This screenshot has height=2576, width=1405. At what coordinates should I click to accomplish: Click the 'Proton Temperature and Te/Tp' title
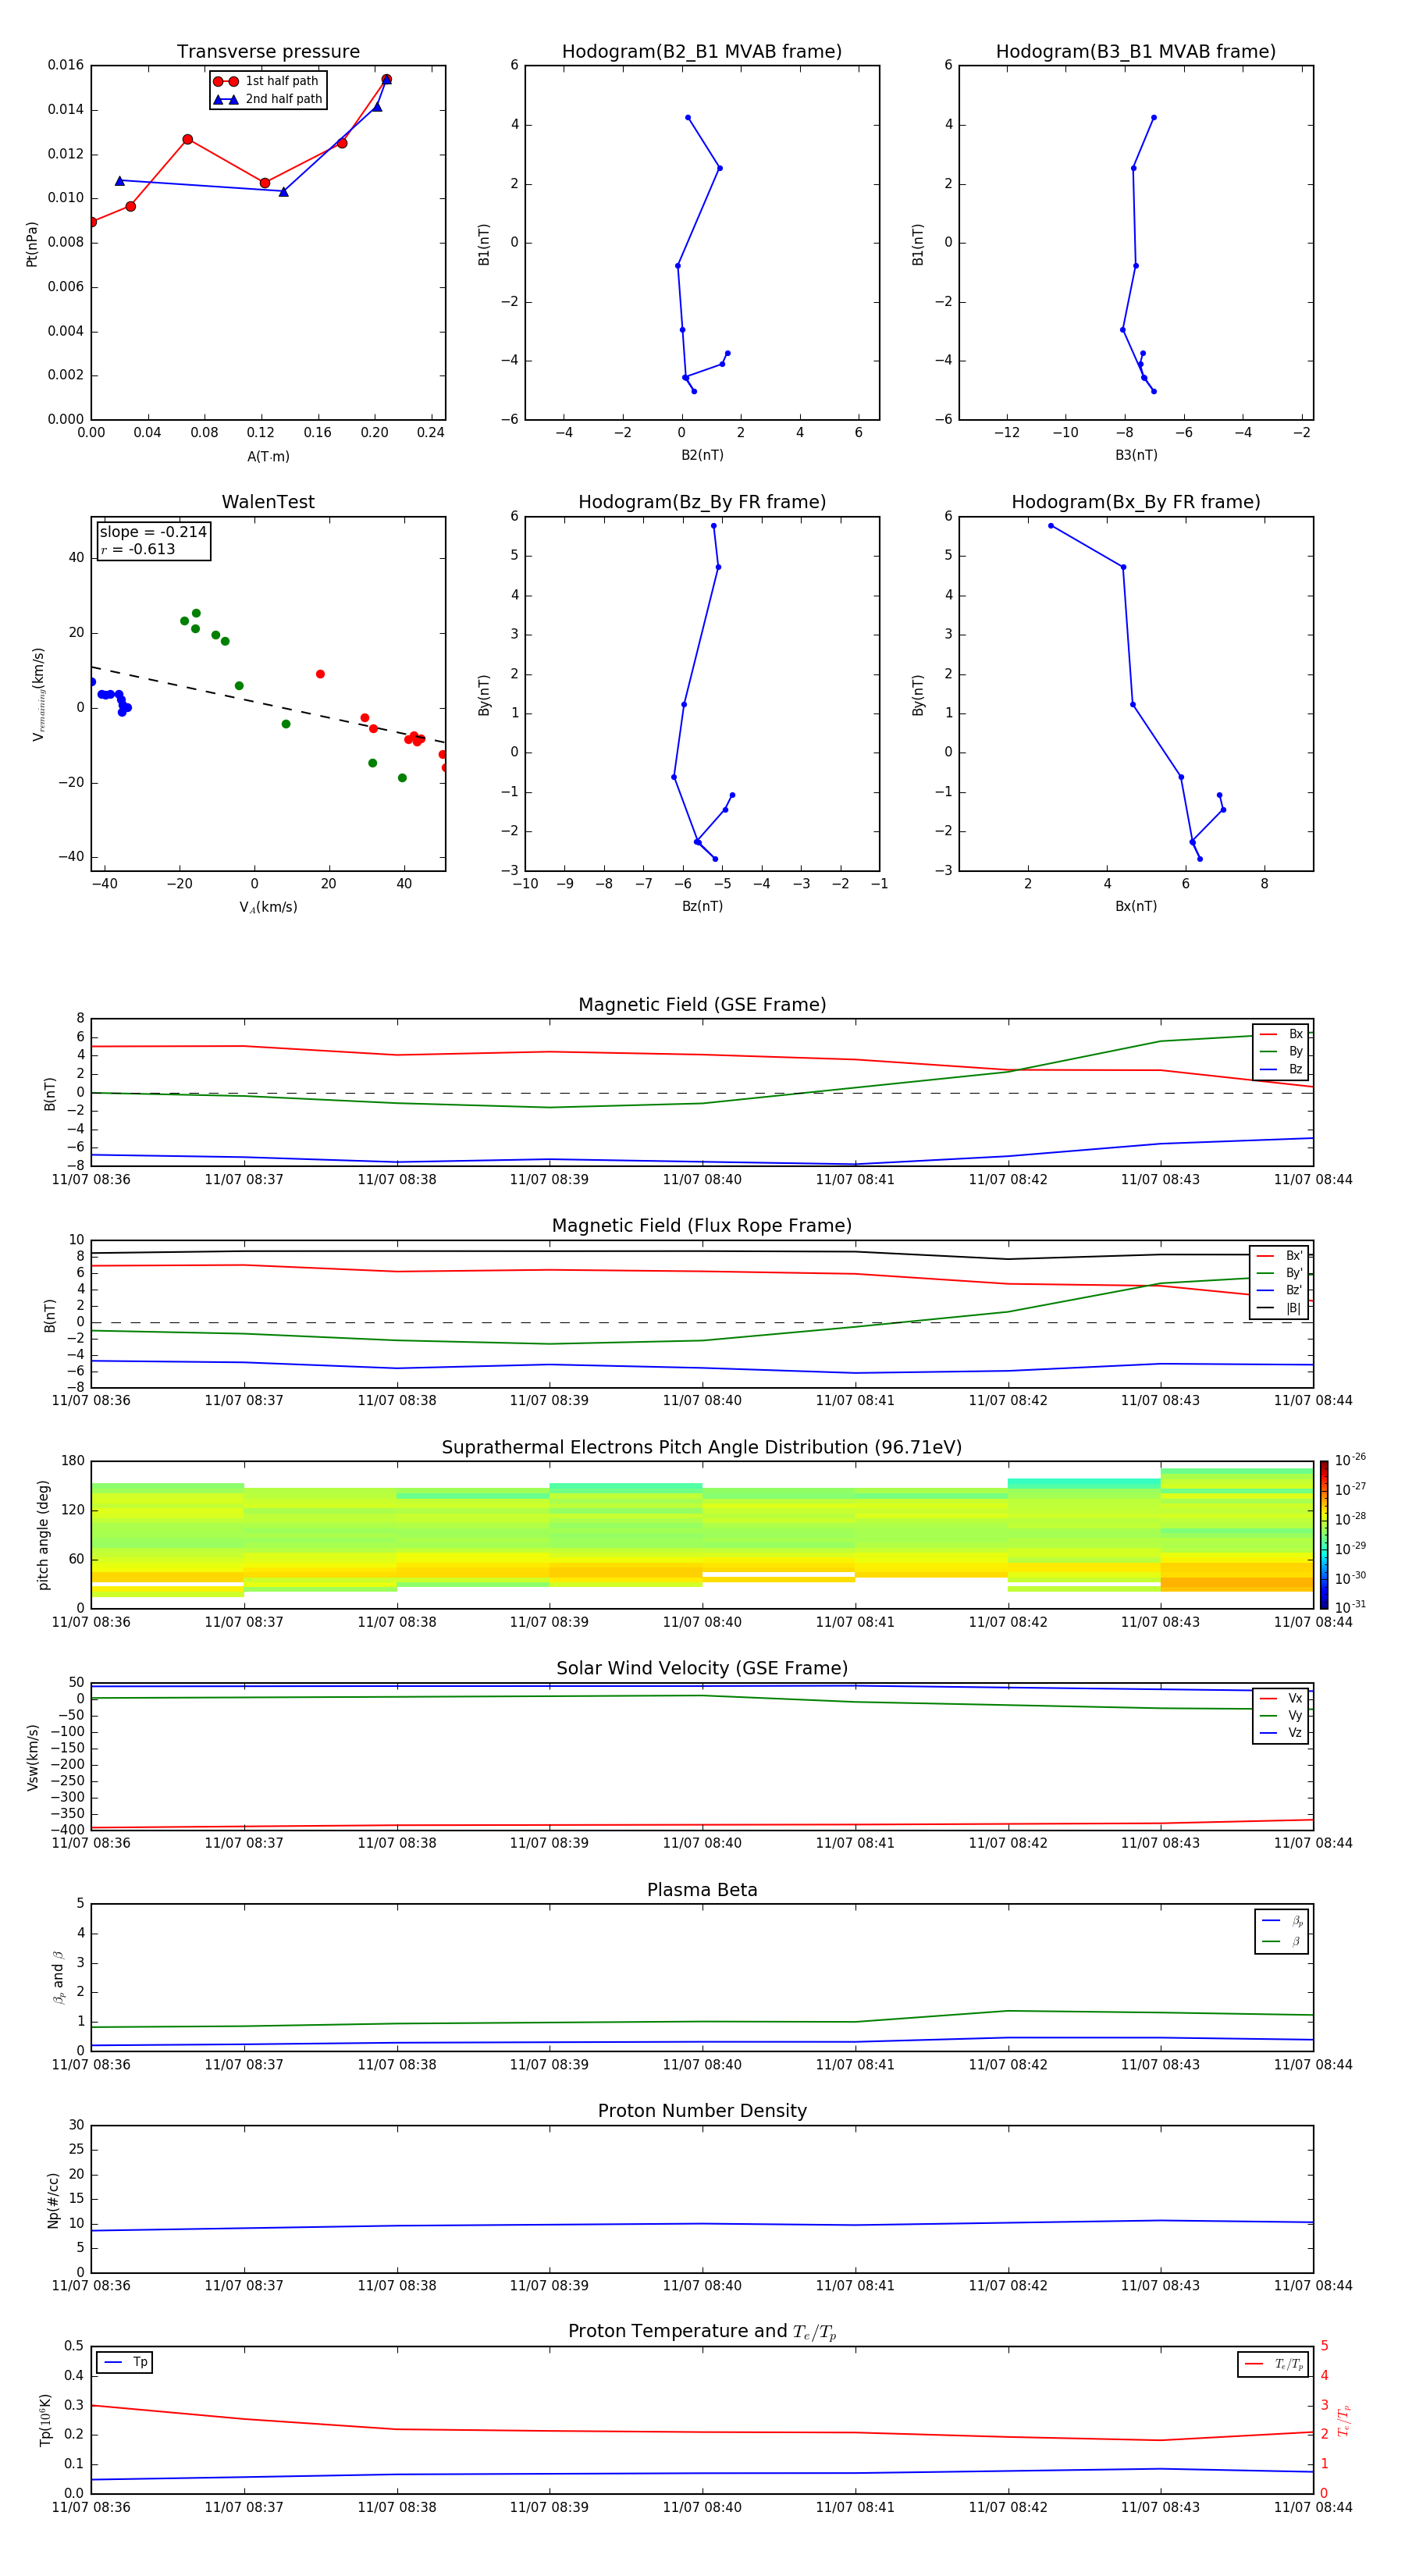(x=702, y=2332)
